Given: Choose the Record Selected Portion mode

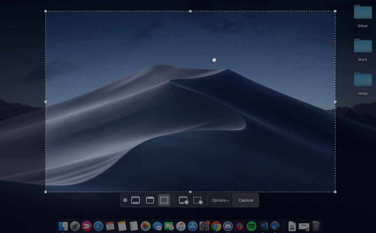Looking at the screenshot, I should [x=197, y=200].
